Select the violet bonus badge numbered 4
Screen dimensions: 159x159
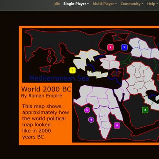pyautogui.click(x=91, y=120)
